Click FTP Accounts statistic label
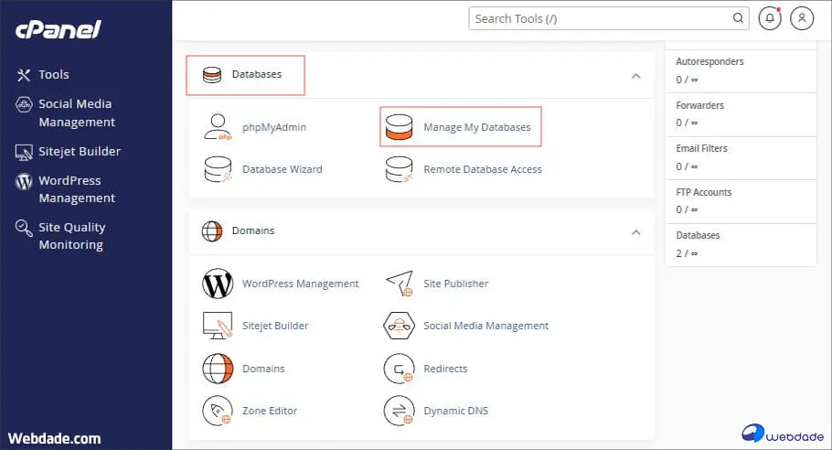 [704, 192]
